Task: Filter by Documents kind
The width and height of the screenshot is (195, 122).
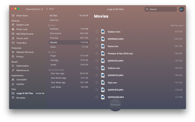Action: [69, 33]
